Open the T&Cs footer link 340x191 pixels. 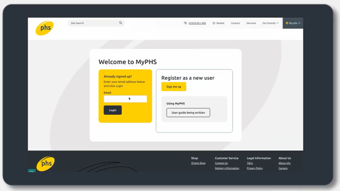click(250, 163)
